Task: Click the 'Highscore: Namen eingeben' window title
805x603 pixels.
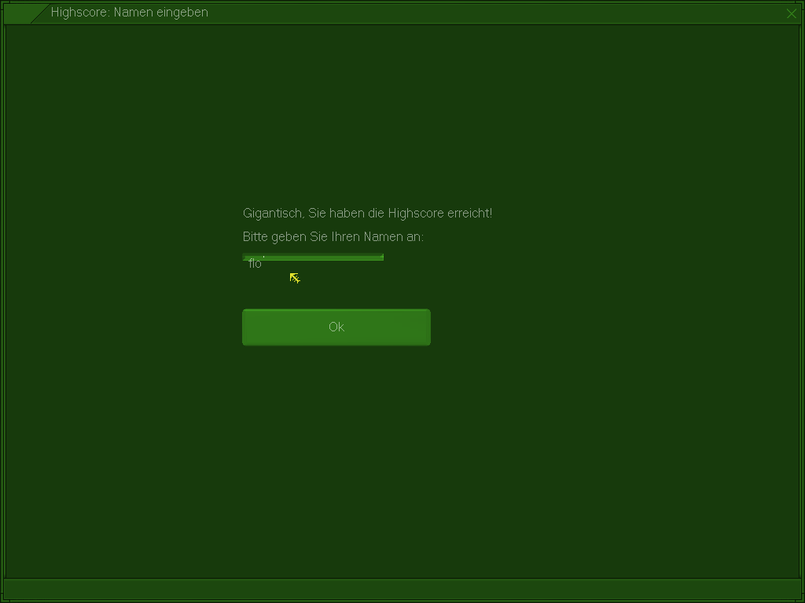Action: coord(129,13)
